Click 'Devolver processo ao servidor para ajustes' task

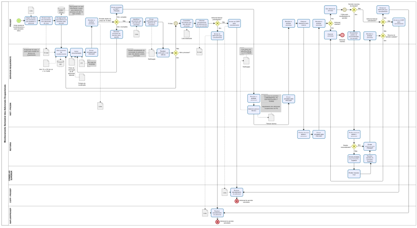[117, 34]
